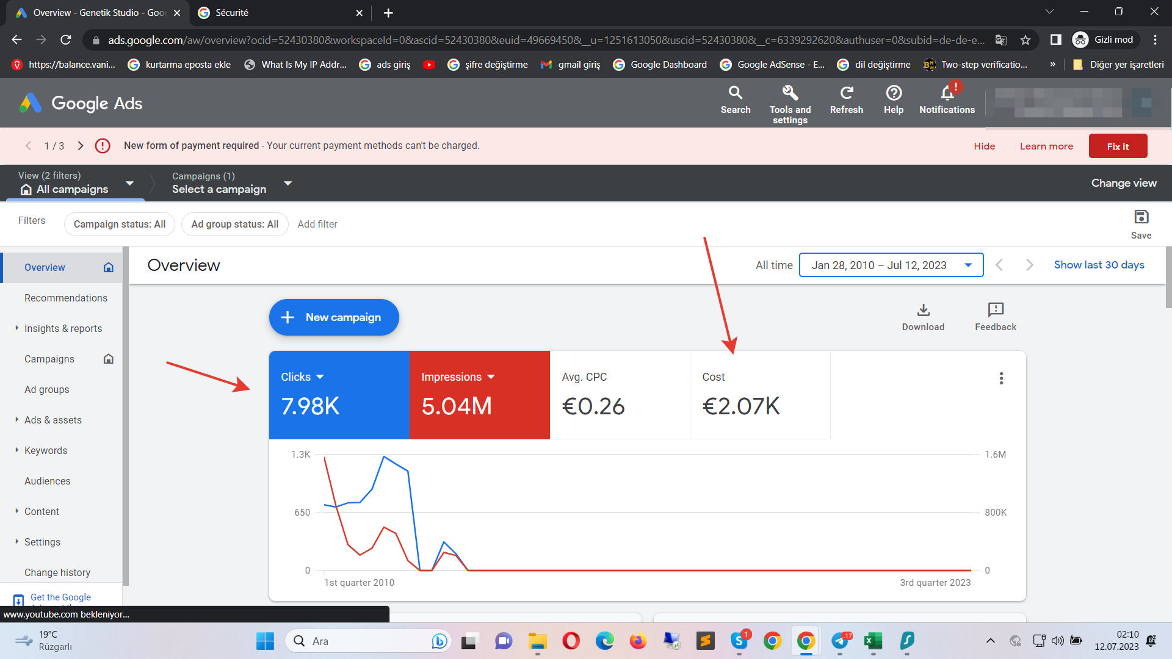Open Chrome three-dot menu
This screenshot has width=1172, height=659.
(1155, 40)
